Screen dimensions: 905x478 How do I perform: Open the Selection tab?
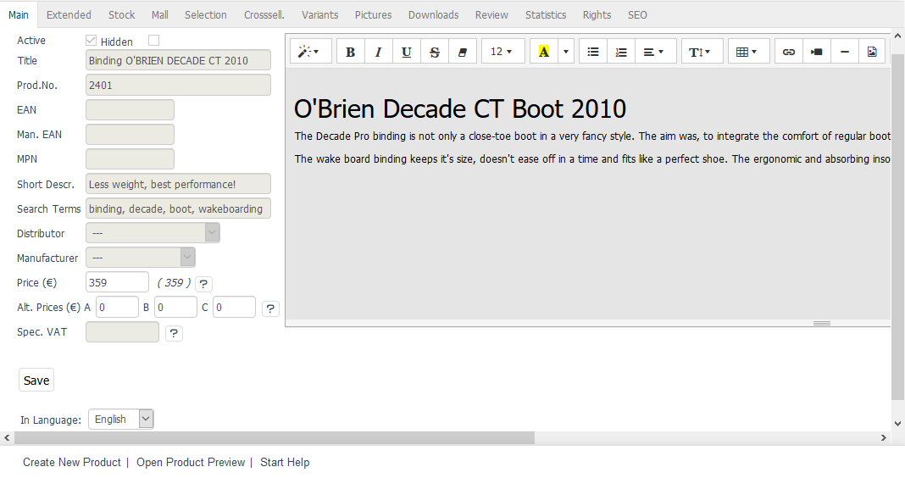(x=205, y=15)
